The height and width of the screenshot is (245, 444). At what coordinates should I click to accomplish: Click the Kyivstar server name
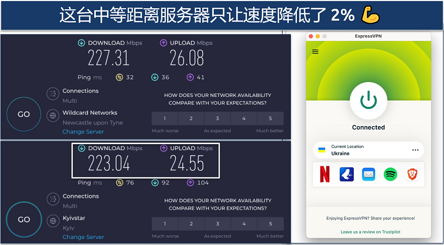[x=74, y=218]
